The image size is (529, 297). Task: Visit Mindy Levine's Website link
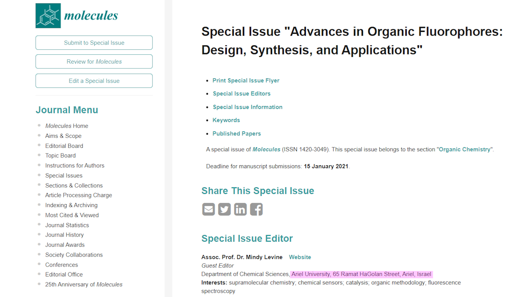[x=300, y=257]
